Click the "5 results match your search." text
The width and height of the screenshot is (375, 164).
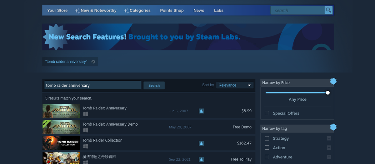point(69,98)
